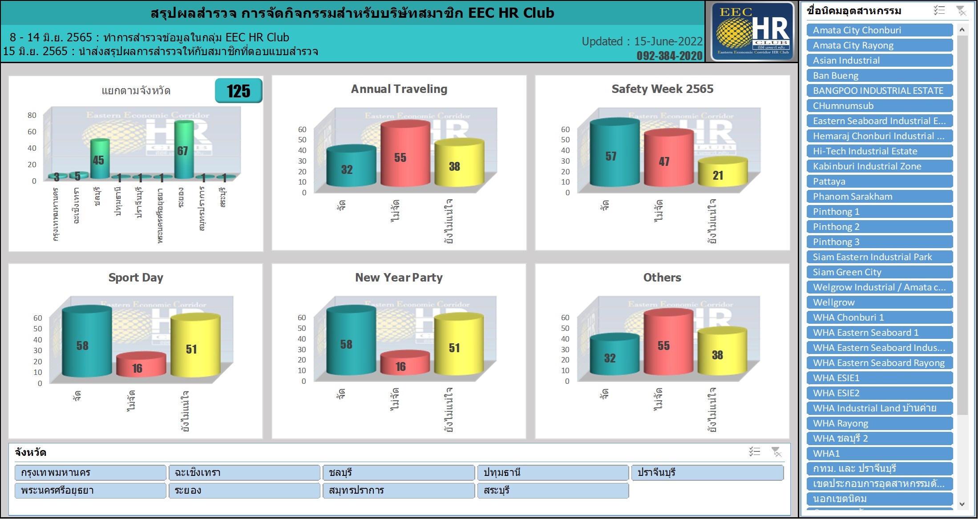This screenshot has height=519, width=978.
Task: Filter by WHA Industrial Land บ้านค่าย
Action: [880, 408]
